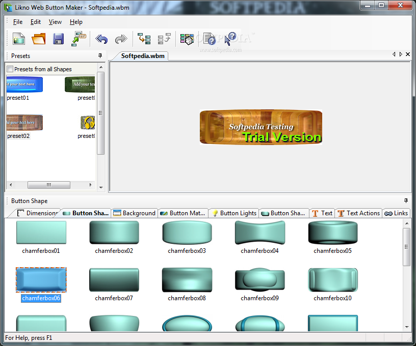Maximize the Likno Web Button Maker window
Image resolution: width=416 pixels, height=346 pixels.
pos(381,5)
